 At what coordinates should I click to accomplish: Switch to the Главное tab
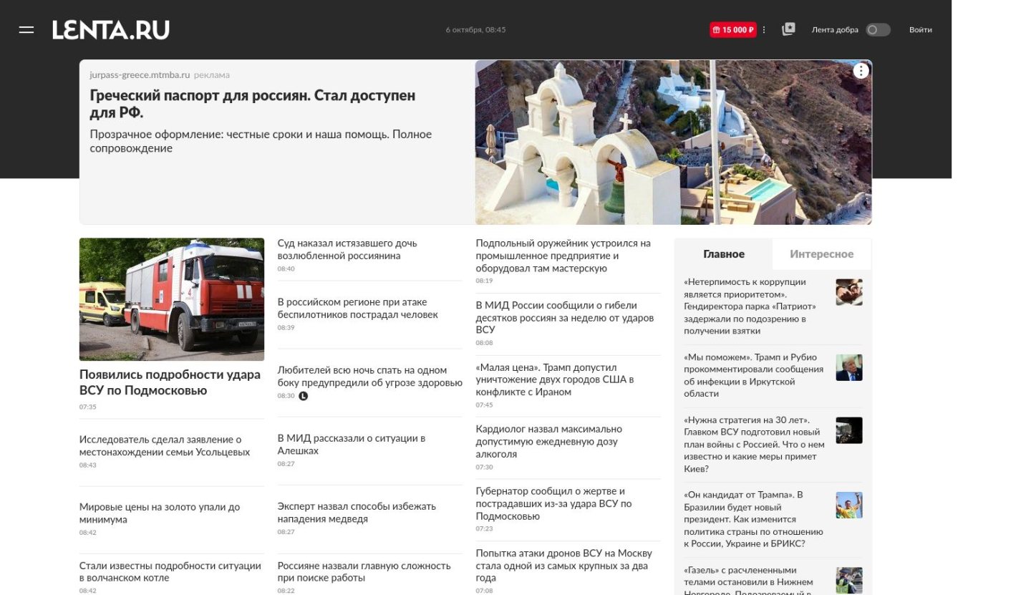pos(724,254)
